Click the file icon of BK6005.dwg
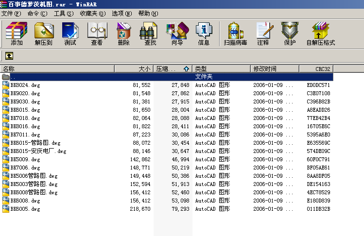 coord(5,209)
